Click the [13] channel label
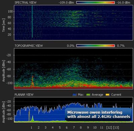 point(116,128)
